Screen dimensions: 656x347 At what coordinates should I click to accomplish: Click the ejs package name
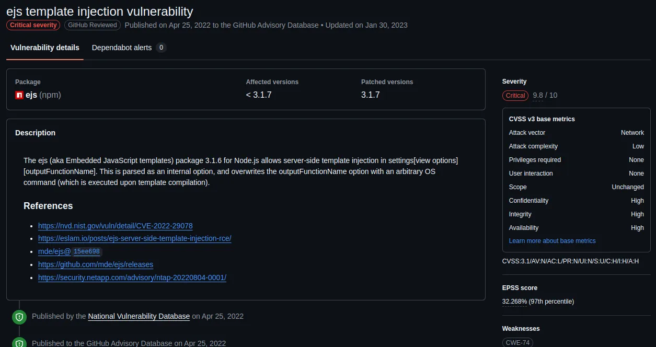(31, 95)
